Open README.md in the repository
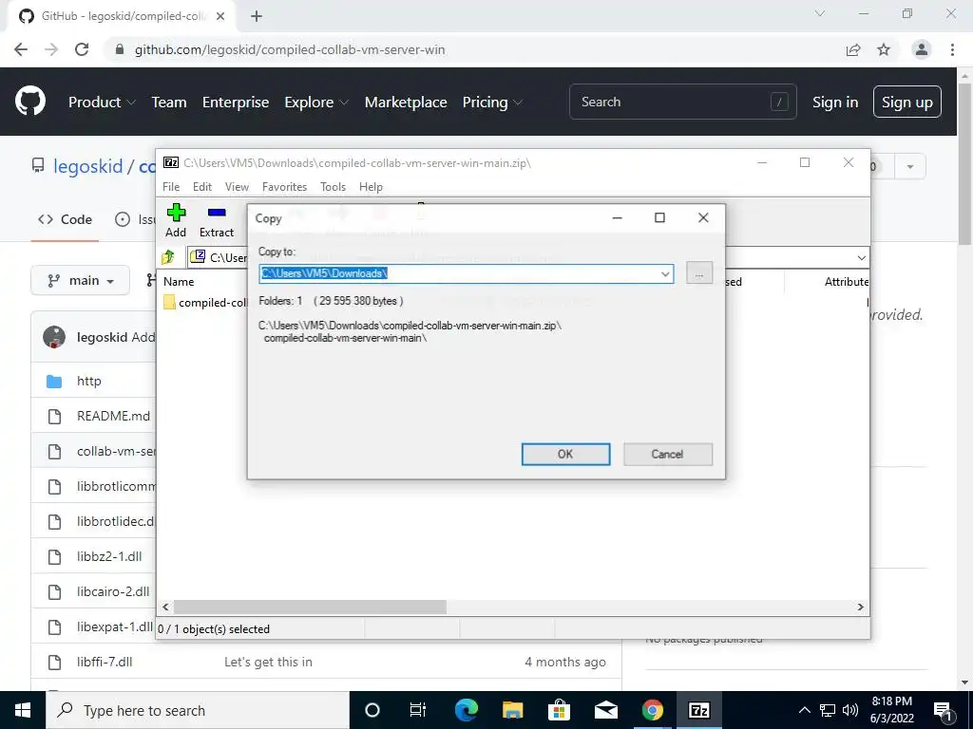Viewport: 973px width, 729px height. tap(114, 416)
